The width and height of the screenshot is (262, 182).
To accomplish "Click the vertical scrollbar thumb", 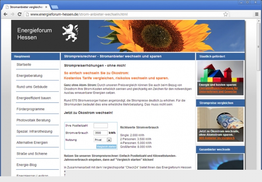I will [x=258, y=47].
